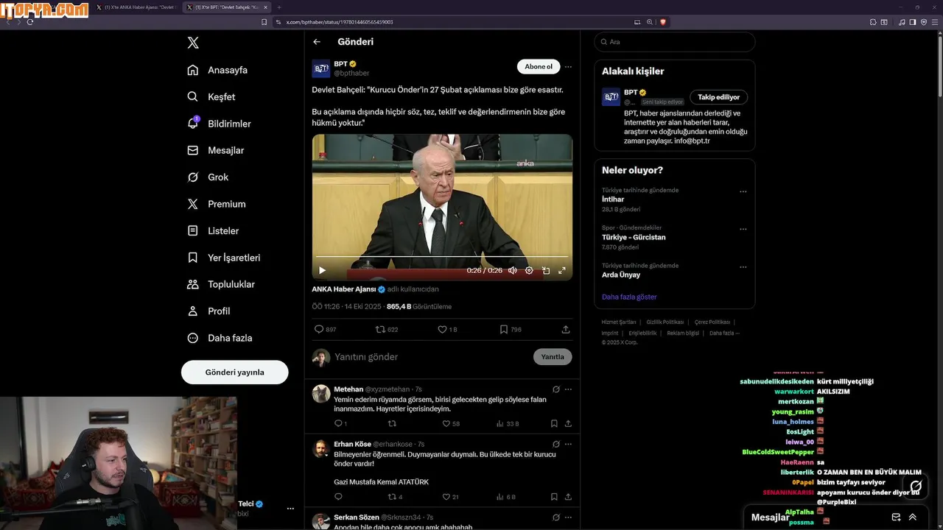Reply icon with 897 comments
Image resolution: width=943 pixels, height=530 pixels.
point(325,329)
